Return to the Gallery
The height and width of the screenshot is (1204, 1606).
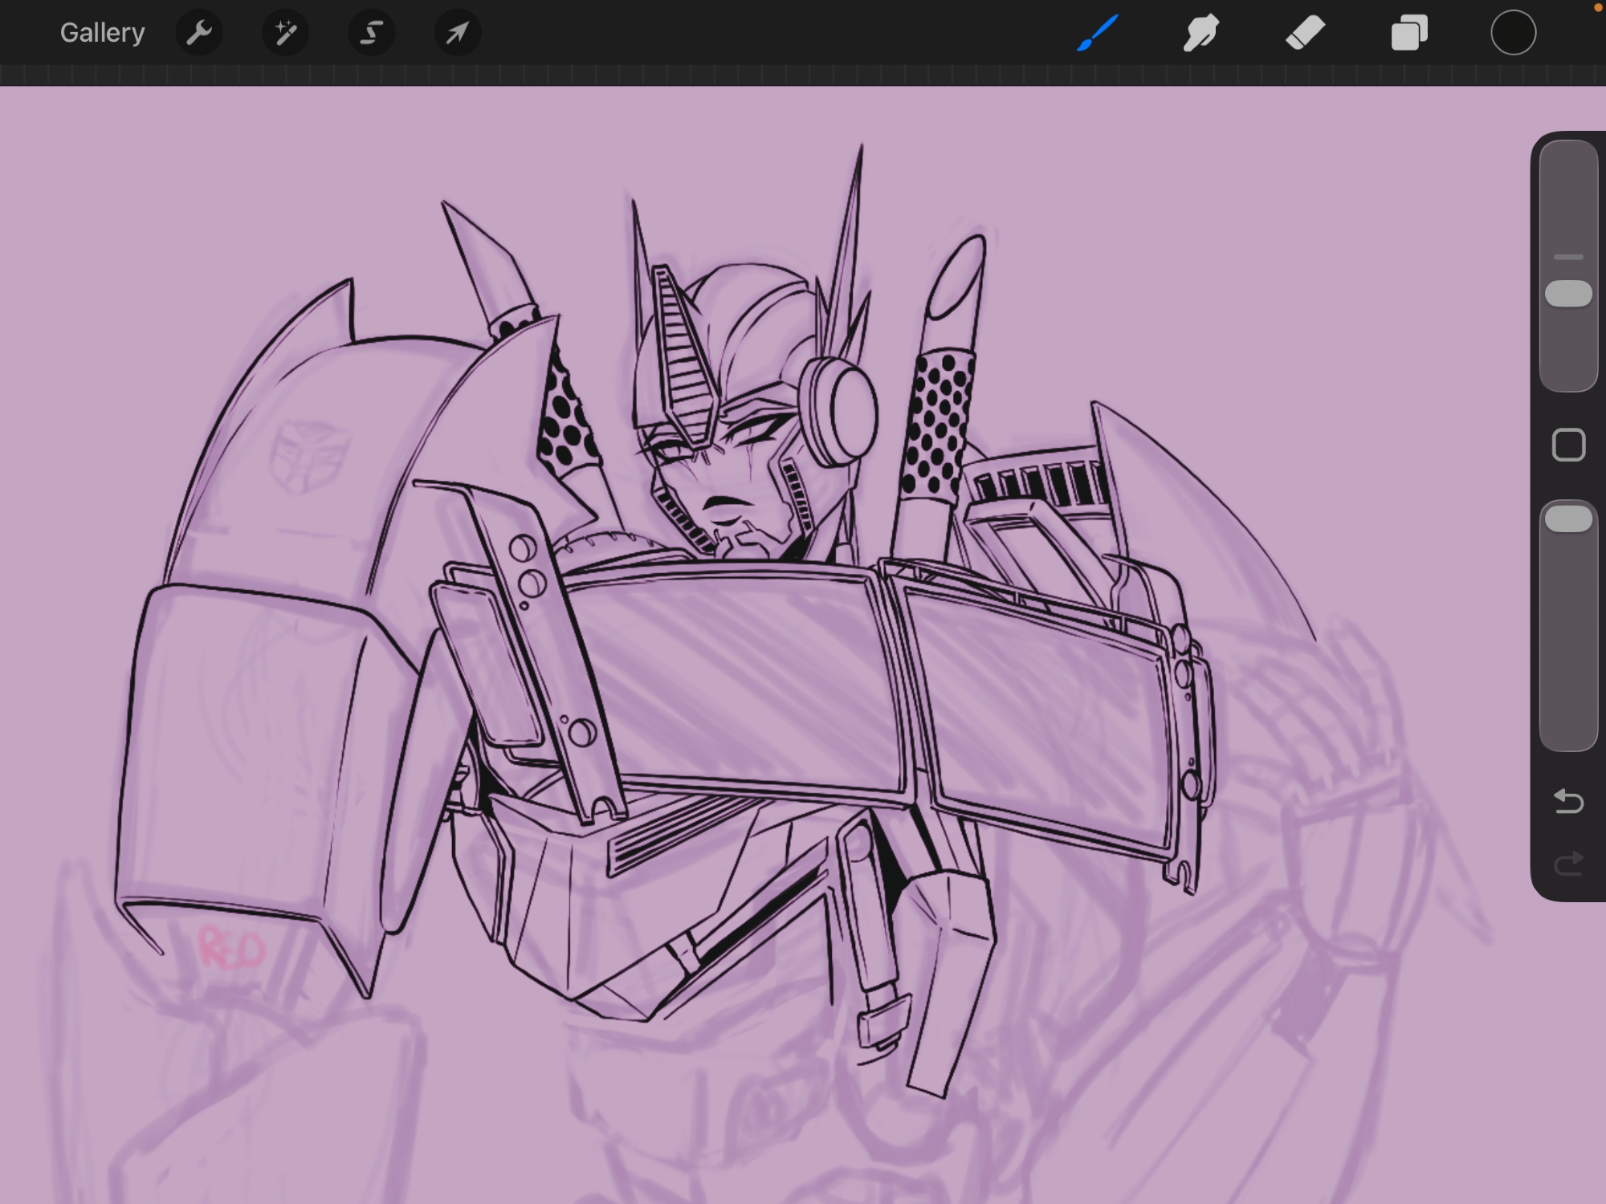[x=102, y=33]
